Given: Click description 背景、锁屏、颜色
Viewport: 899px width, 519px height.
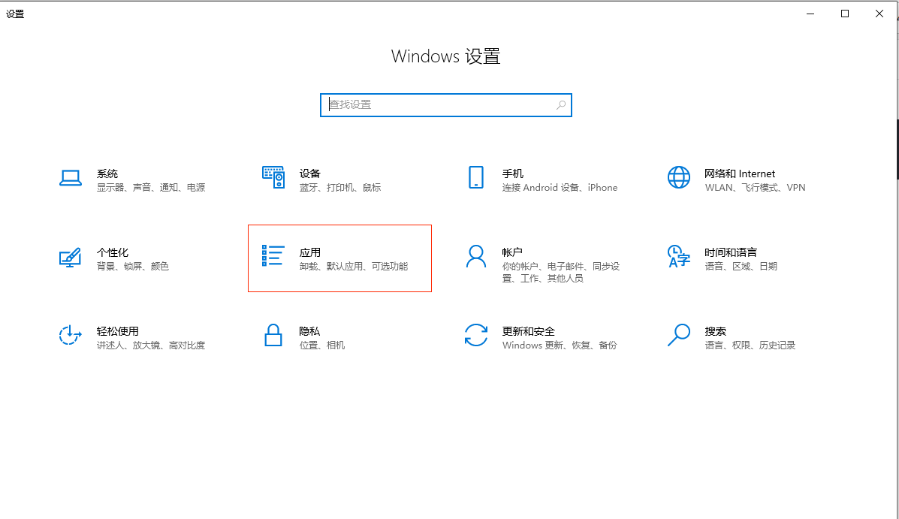Looking at the screenshot, I should click(x=132, y=266).
